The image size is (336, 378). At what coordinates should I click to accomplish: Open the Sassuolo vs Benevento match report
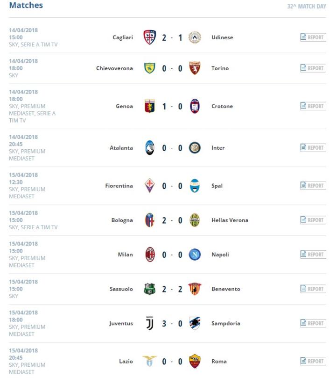click(x=313, y=289)
